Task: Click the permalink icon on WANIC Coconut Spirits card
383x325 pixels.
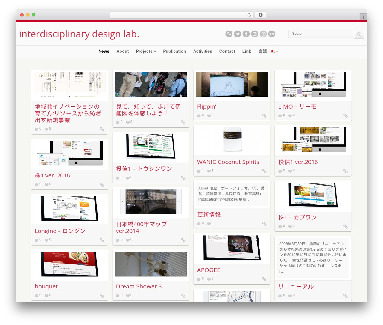Action: pos(264,171)
